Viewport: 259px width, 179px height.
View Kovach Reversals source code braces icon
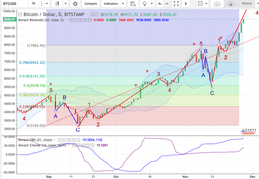coord(81,20)
